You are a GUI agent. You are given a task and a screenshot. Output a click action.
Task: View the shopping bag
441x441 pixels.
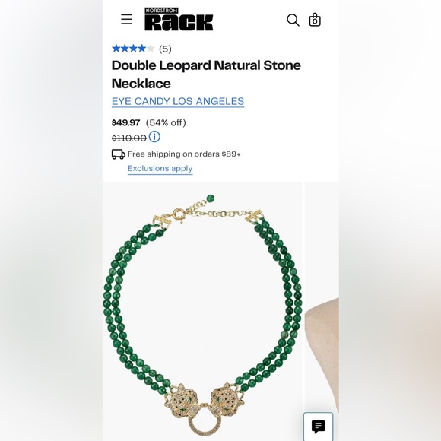(x=315, y=20)
